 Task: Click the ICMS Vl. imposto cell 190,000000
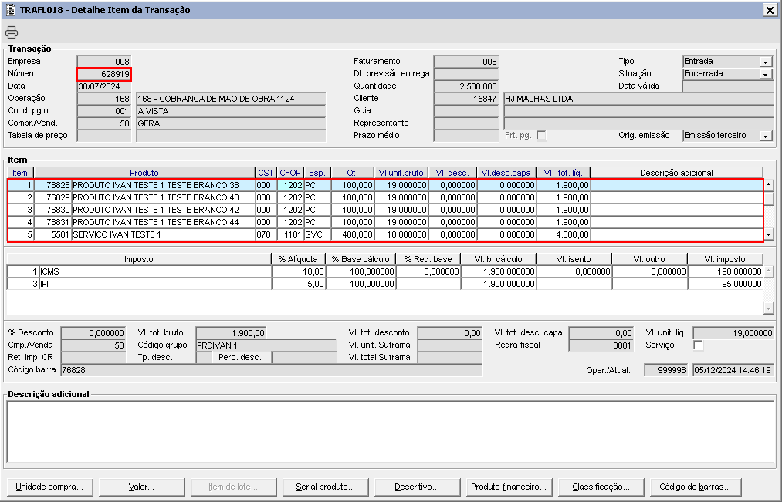coord(725,272)
